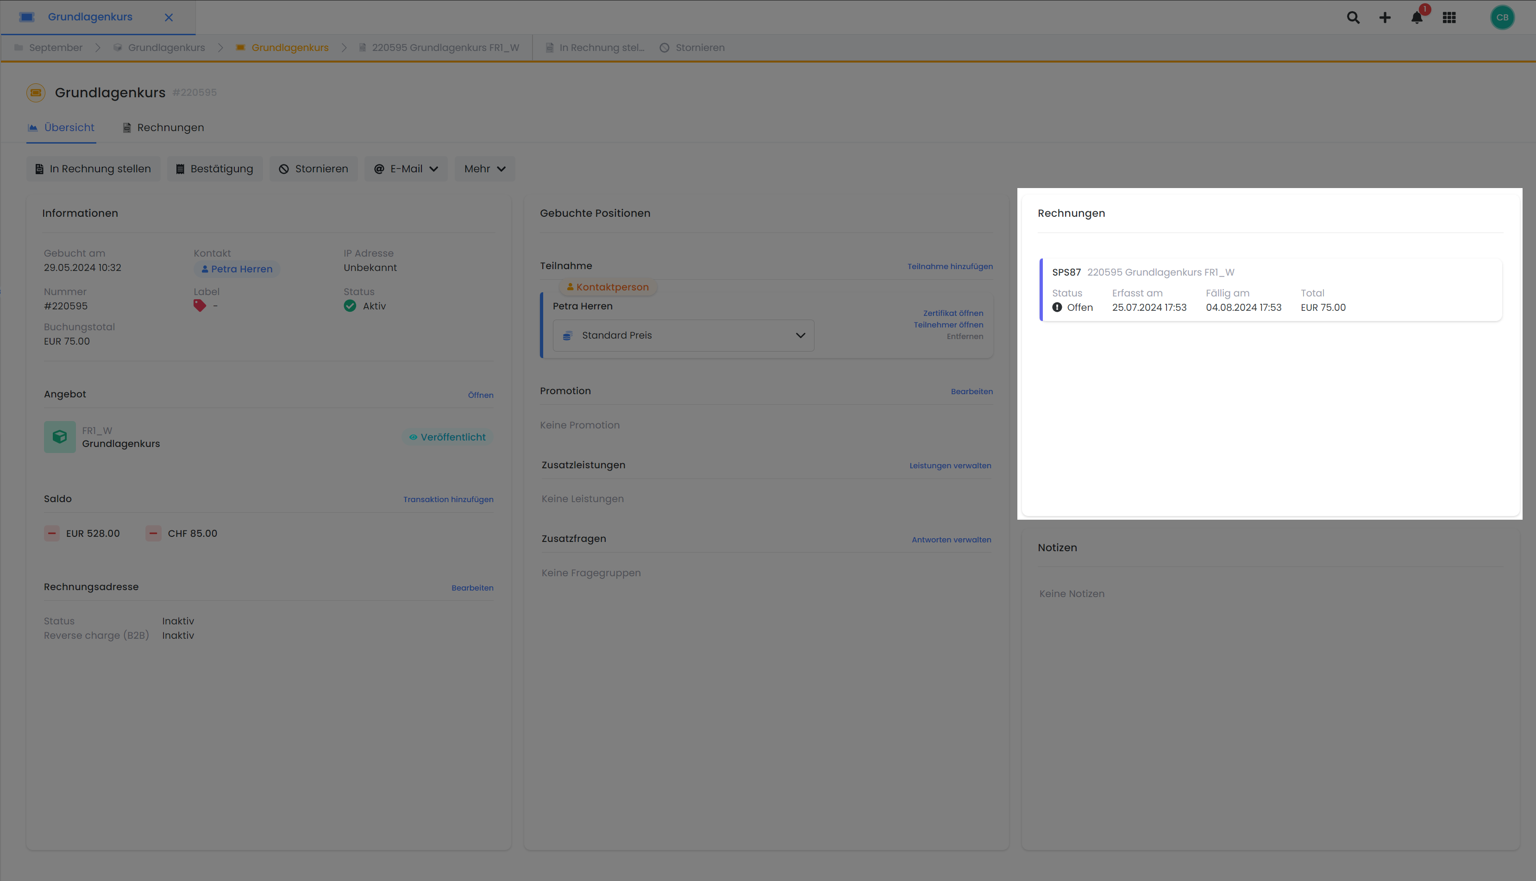This screenshot has width=1536, height=881.
Task: Click the plus add icon
Action: pyautogui.click(x=1385, y=18)
